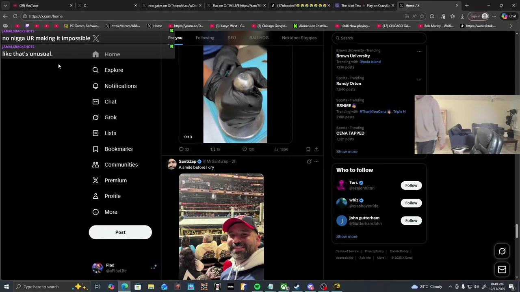Click the X search box

pos(379,38)
